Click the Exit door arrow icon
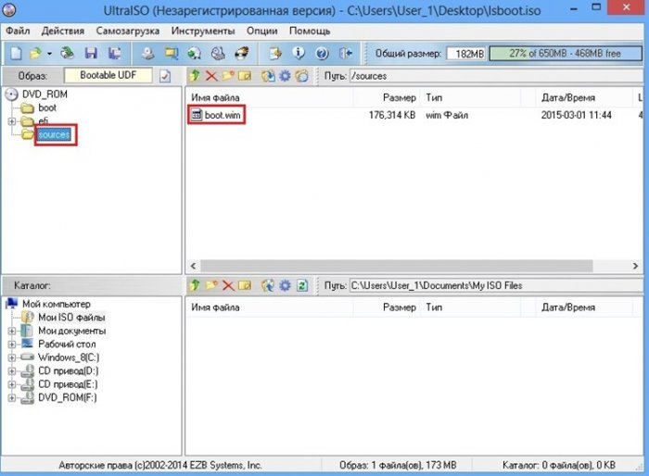Screen dimensions: 649x476 coord(346,54)
